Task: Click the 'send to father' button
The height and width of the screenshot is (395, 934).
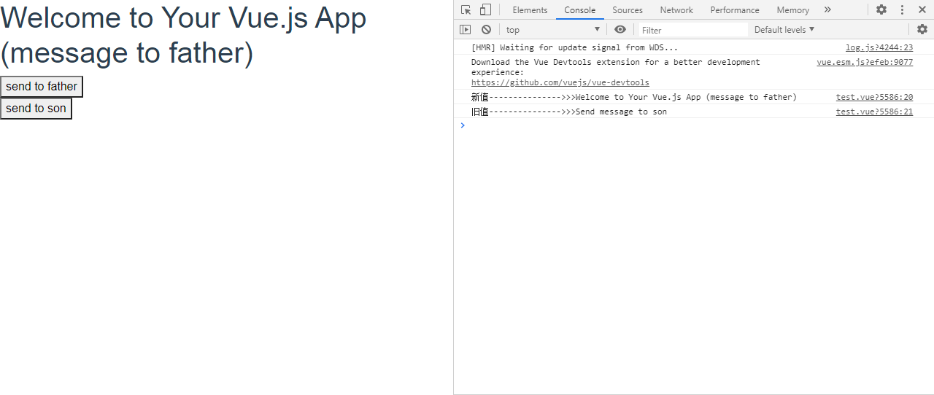Action: pos(42,87)
